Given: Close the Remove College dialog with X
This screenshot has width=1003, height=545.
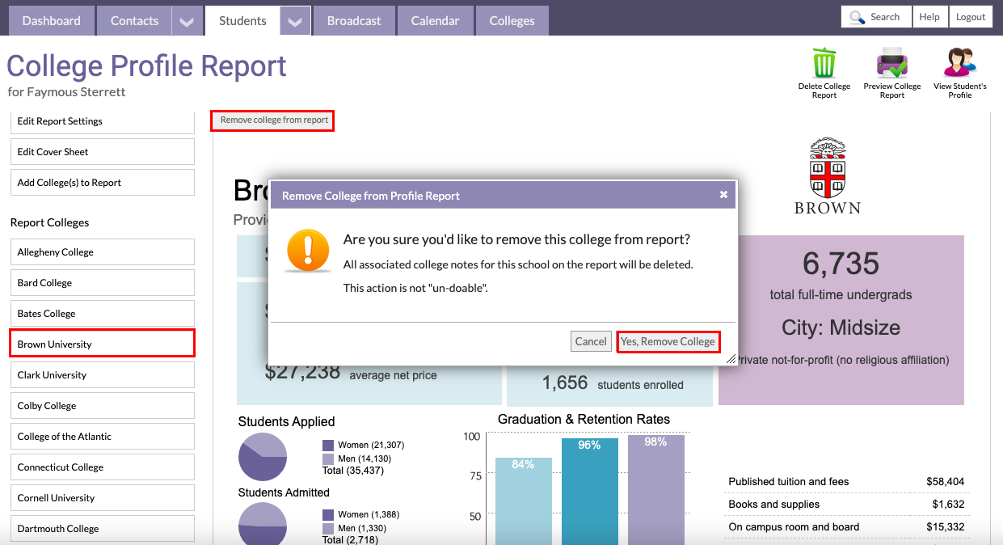Looking at the screenshot, I should pos(723,195).
